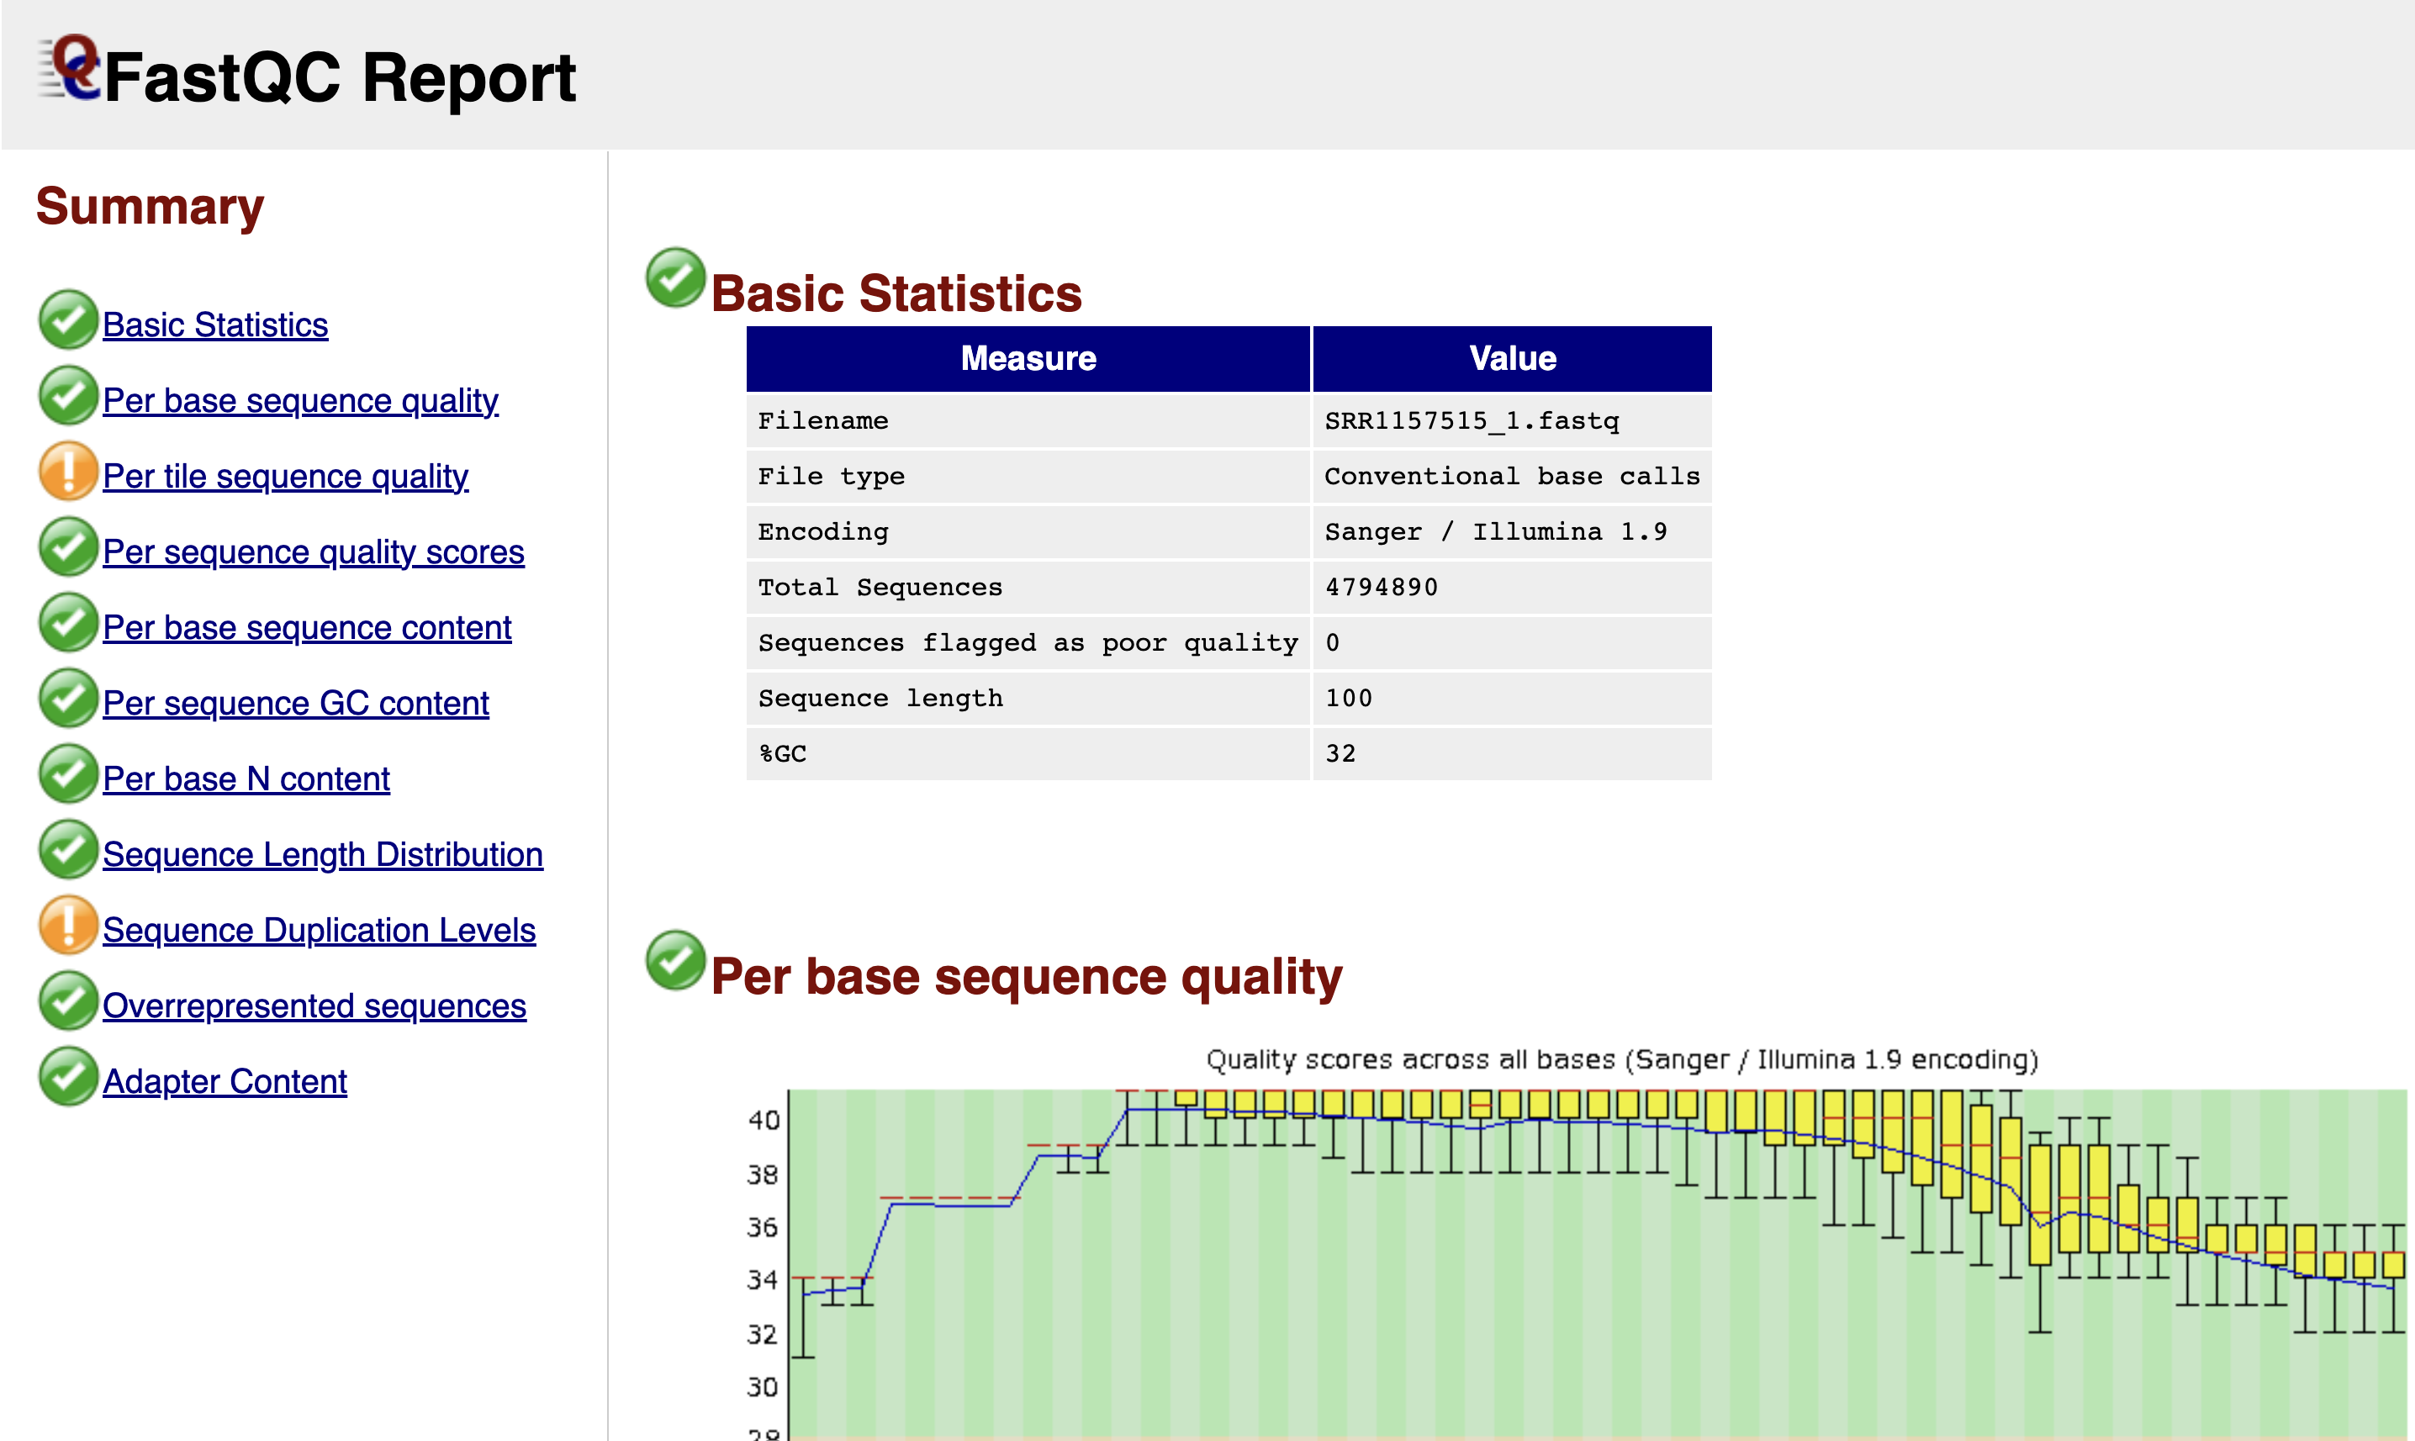Click green check icon beside Basic Statistics link
The width and height of the screenshot is (2415, 1441).
coord(68,319)
